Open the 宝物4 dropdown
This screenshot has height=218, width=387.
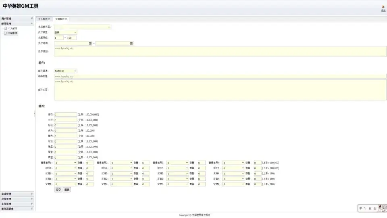point(233,184)
